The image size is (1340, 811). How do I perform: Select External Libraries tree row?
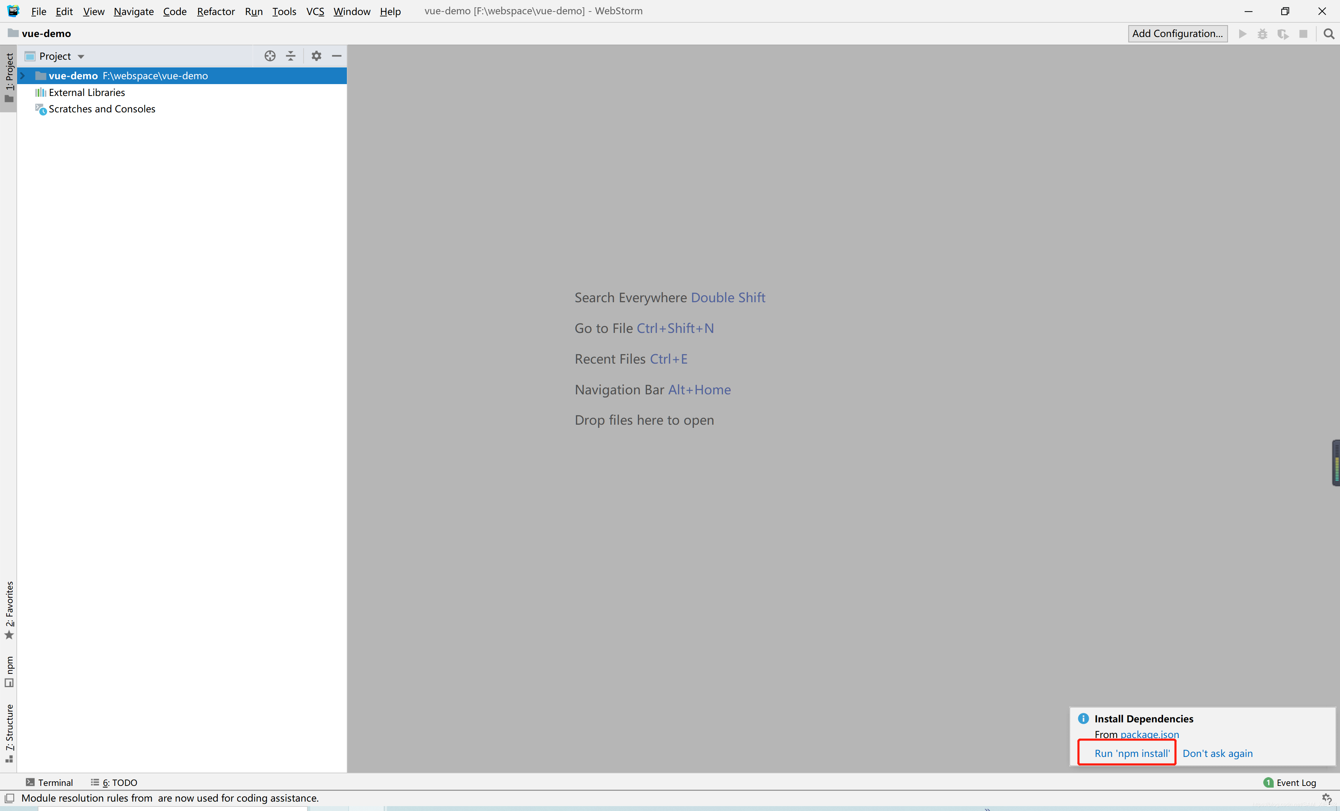coord(182,92)
